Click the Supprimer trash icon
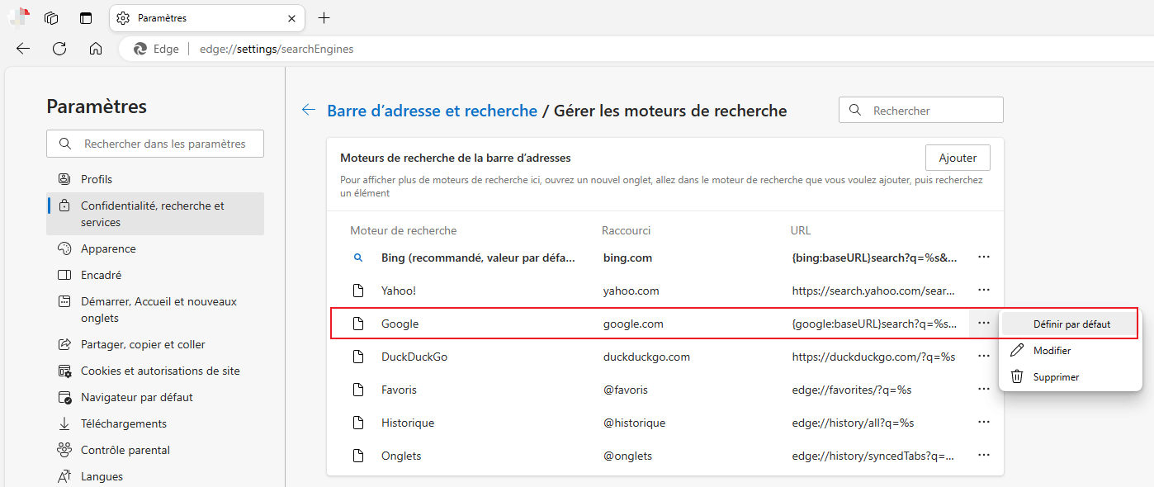This screenshot has width=1154, height=487. tap(1015, 376)
